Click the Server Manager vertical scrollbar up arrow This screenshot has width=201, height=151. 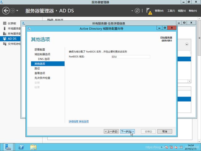pos(199,19)
